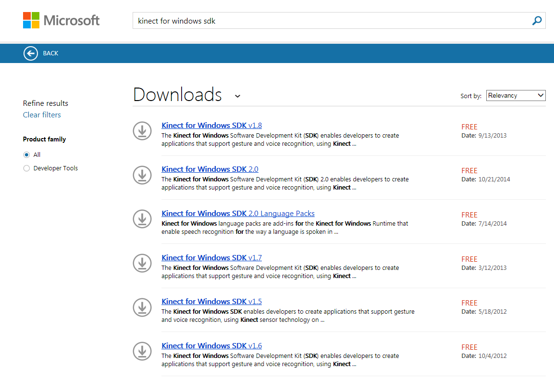Open Kinect for Windows SDK v1.6 link
The image size is (554, 382).
(x=211, y=345)
